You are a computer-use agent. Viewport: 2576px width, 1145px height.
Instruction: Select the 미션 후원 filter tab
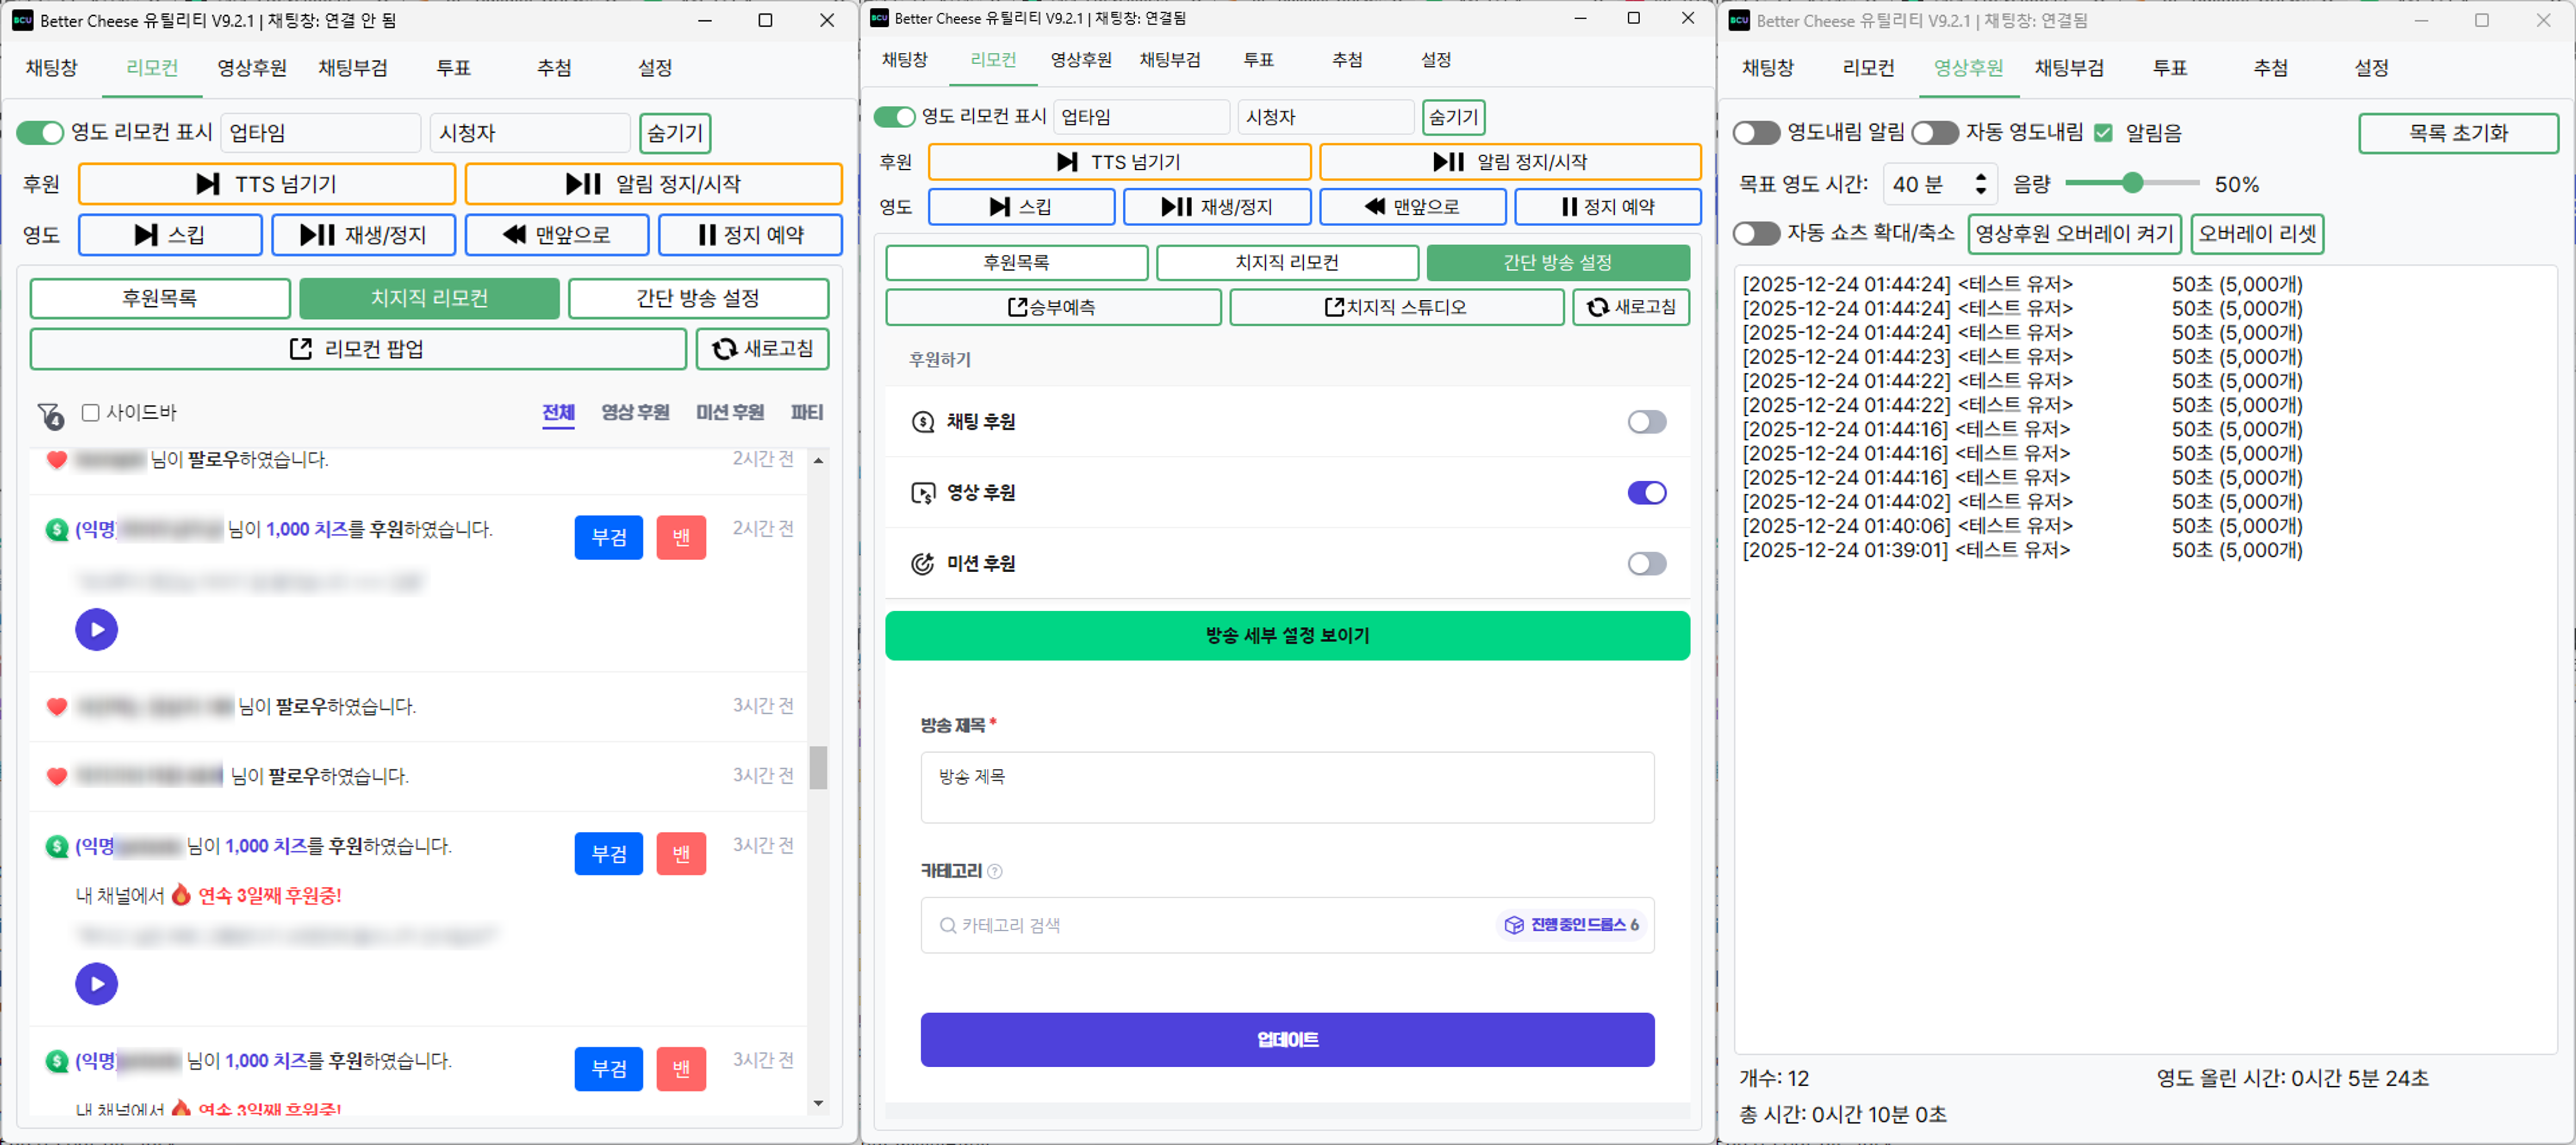point(729,412)
